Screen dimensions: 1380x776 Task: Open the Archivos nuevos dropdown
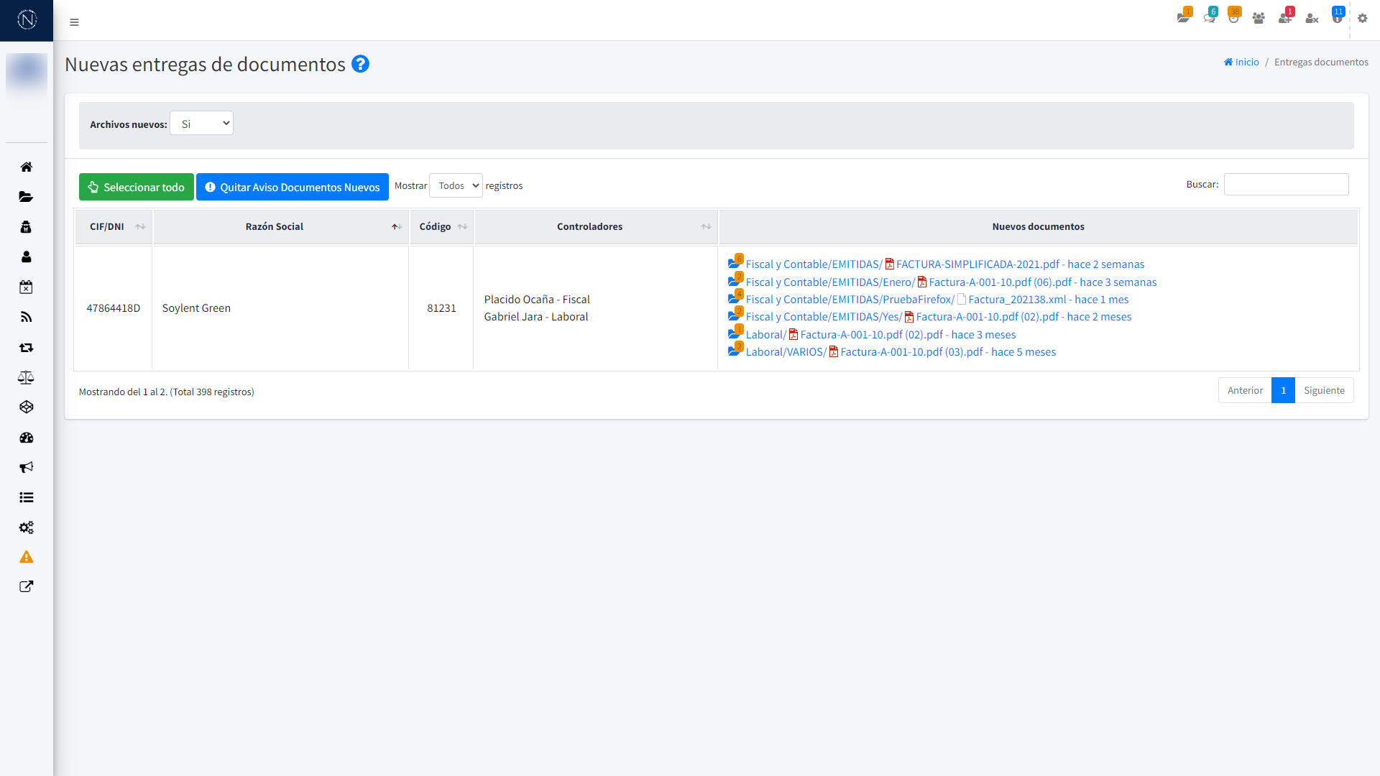coord(201,123)
